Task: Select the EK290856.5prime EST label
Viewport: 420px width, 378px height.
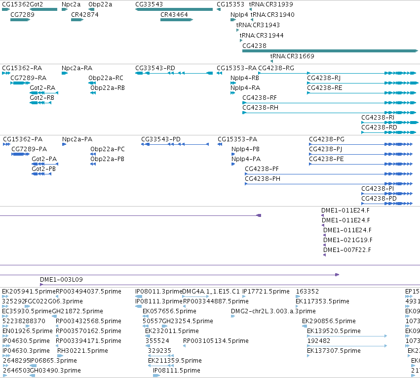Action: point(329,322)
